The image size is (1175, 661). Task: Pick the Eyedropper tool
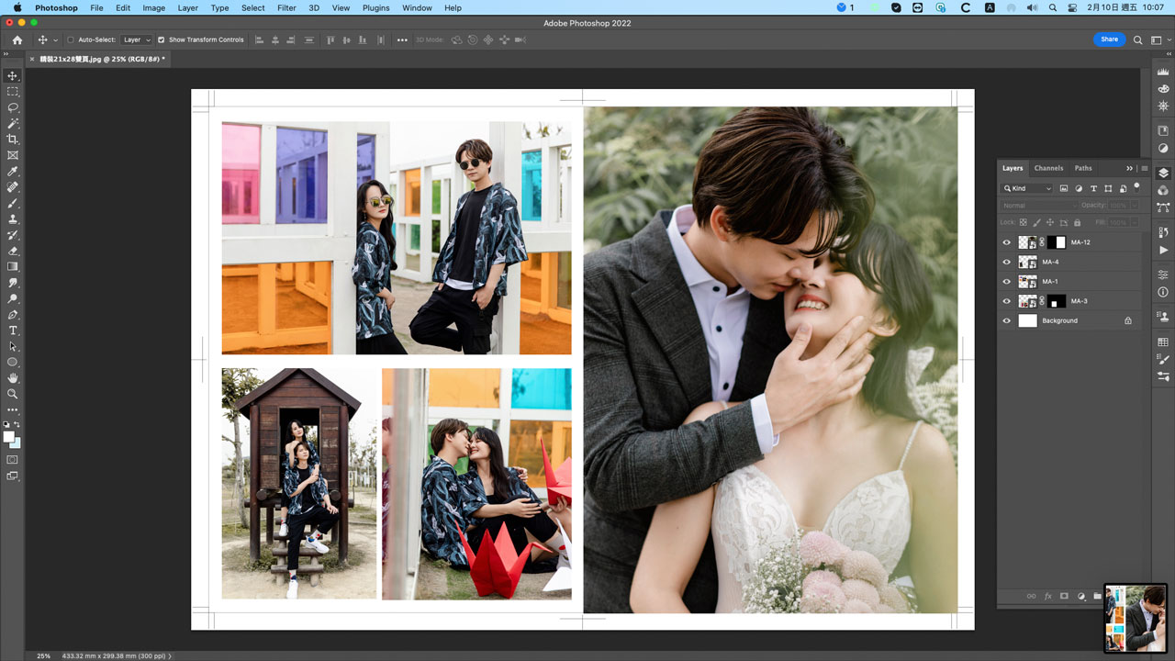point(13,172)
